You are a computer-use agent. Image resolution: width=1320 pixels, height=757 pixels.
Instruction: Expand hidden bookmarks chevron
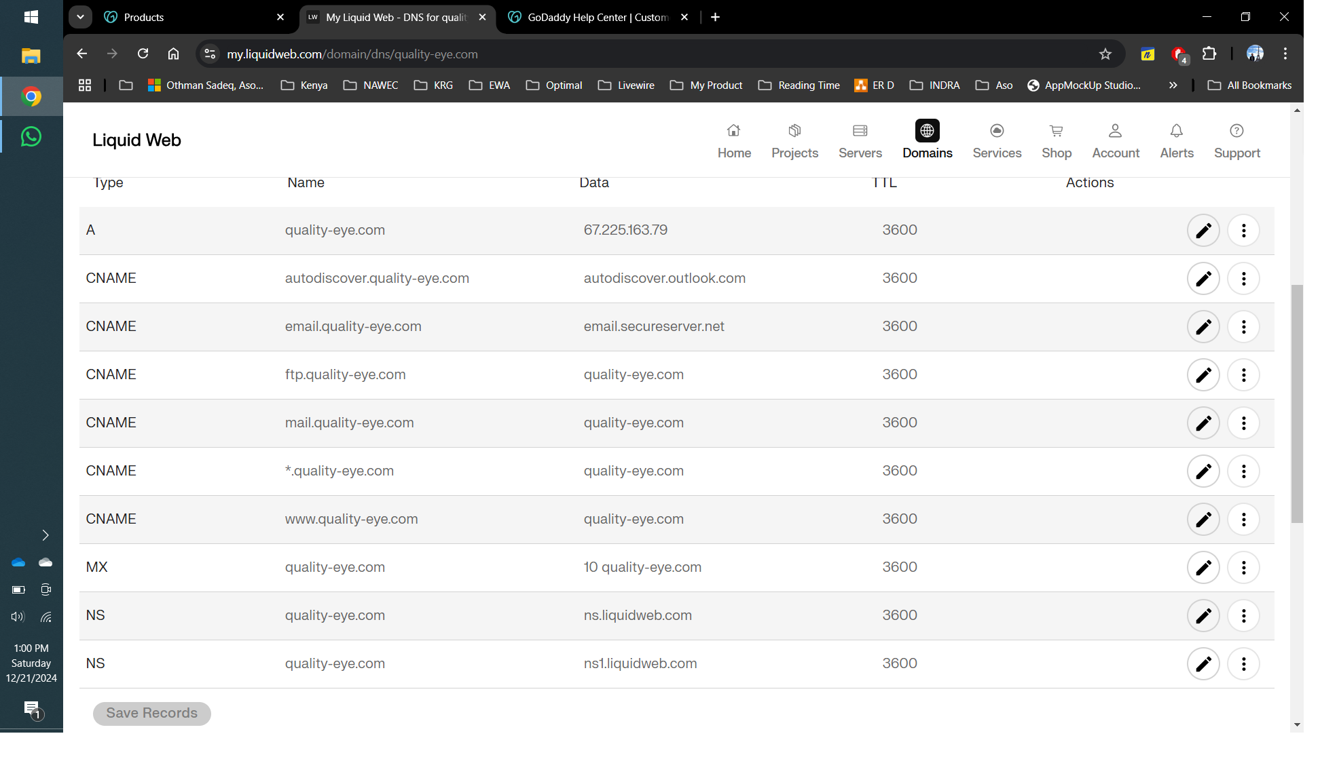[1173, 85]
